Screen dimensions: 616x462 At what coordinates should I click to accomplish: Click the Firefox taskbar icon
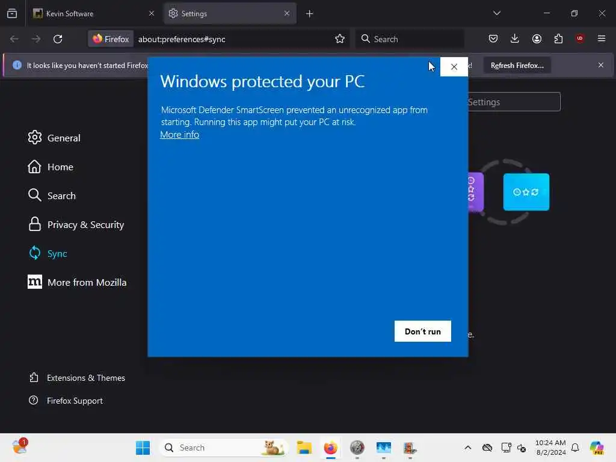331,448
